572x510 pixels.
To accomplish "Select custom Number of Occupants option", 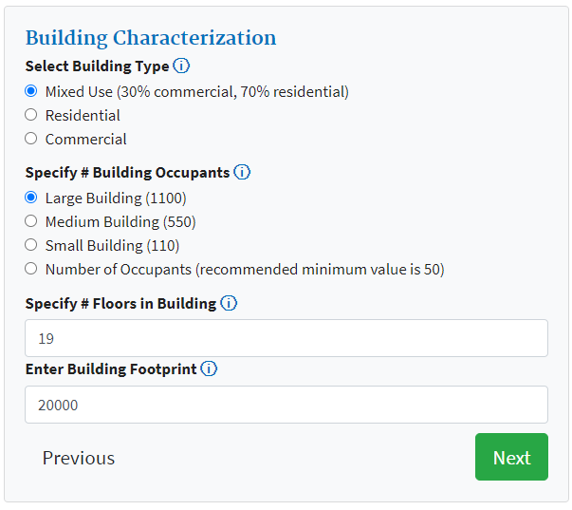I will pos(31,269).
